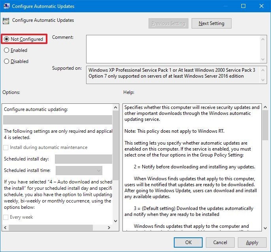Click '3 = (Default setting)' help line

click(194, 208)
